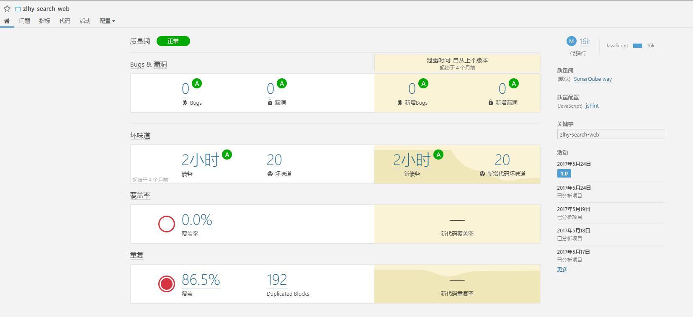Open the 代码 tab

click(x=65, y=21)
